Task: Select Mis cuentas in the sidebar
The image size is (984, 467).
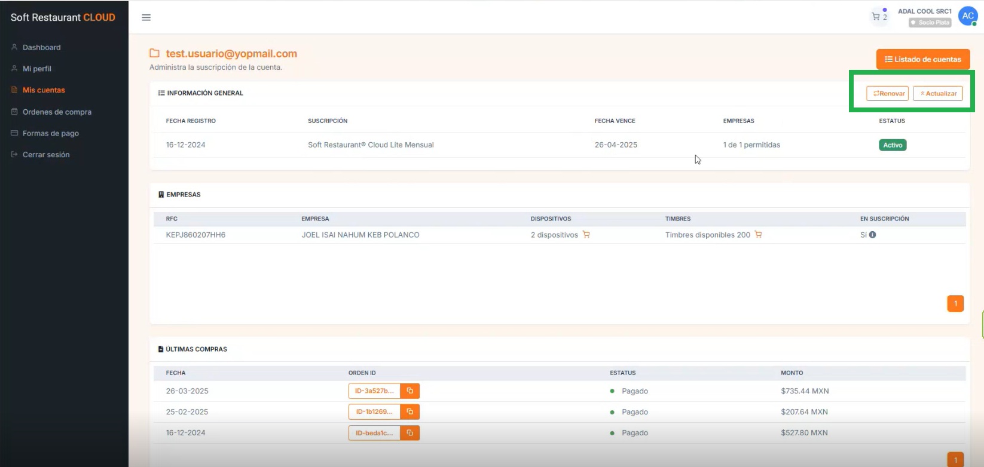Action: (x=44, y=90)
